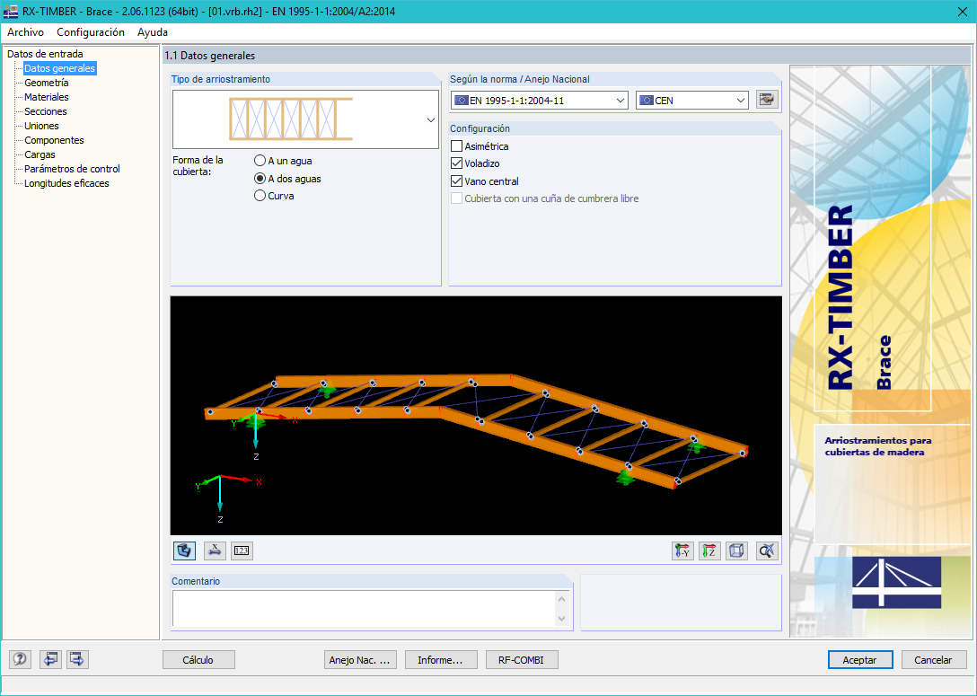977x696 pixels.
Task: Open the Archivo menu
Action: (x=25, y=32)
